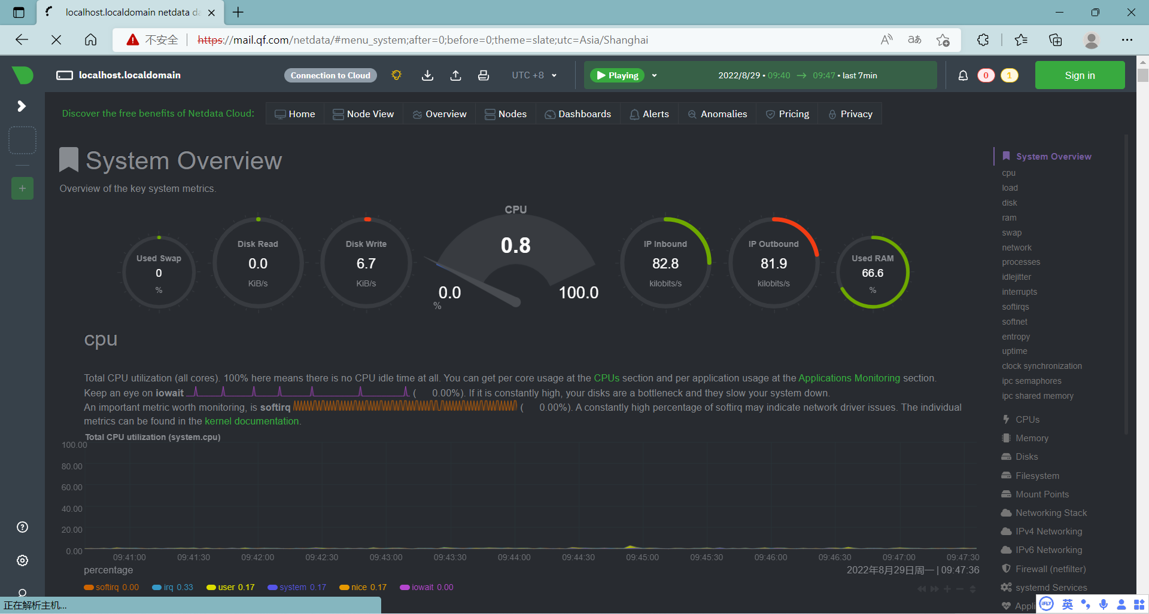
Task: Click the green Sign in button
Action: point(1080,75)
